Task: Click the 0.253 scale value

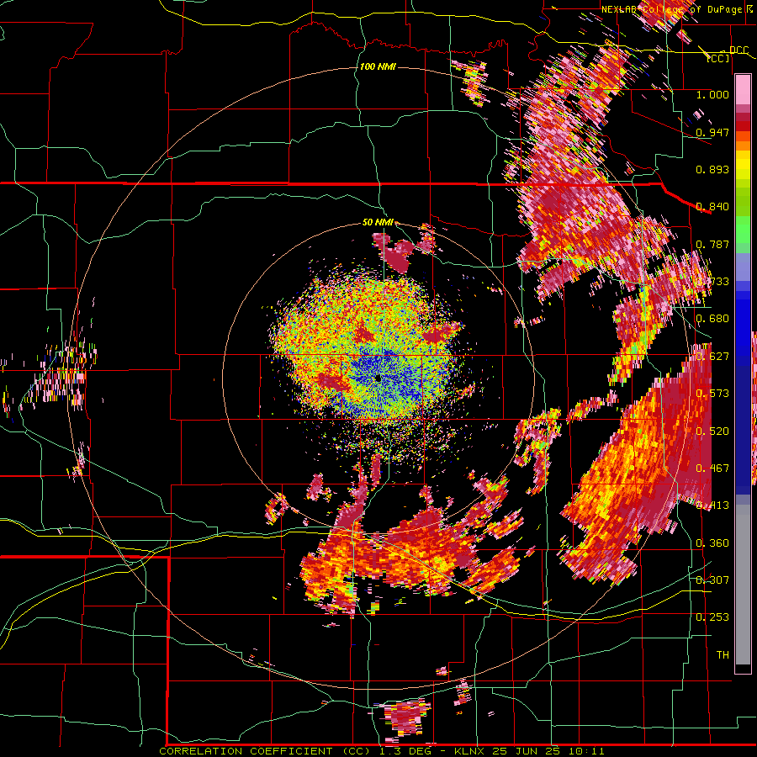Action: click(x=712, y=617)
